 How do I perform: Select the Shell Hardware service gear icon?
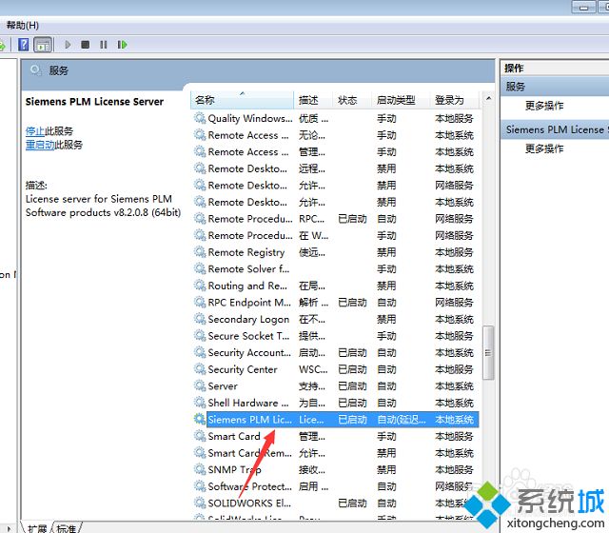(x=200, y=403)
